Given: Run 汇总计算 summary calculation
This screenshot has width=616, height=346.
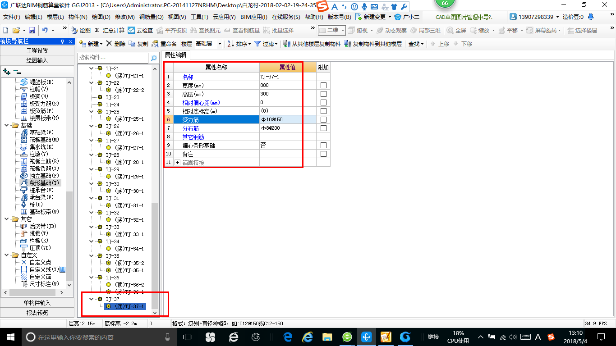Looking at the screenshot, I should [x=110, y=30].
